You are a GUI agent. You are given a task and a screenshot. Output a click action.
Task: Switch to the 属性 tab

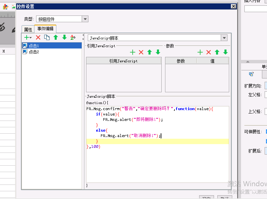tap(28, 30)
